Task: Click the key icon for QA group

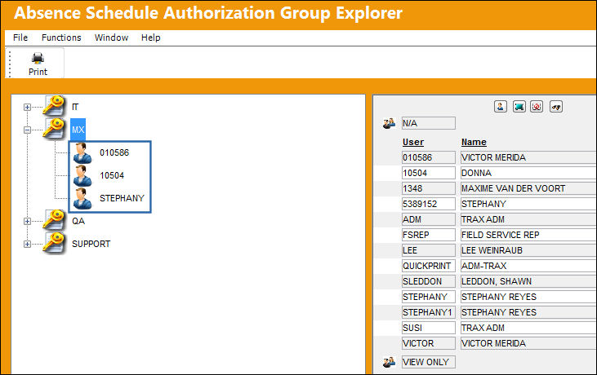Action: click(54, 220)
